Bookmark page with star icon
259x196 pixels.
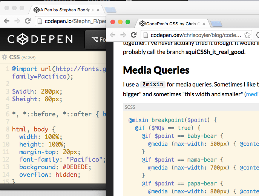tap(247, 35)
